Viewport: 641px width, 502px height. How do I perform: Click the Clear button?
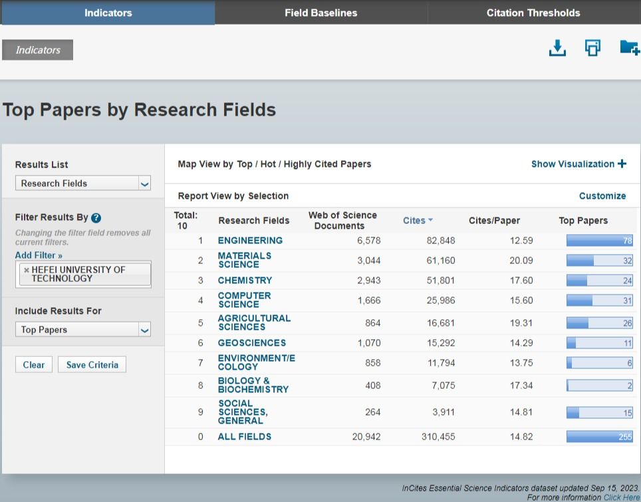coord(33,364)
